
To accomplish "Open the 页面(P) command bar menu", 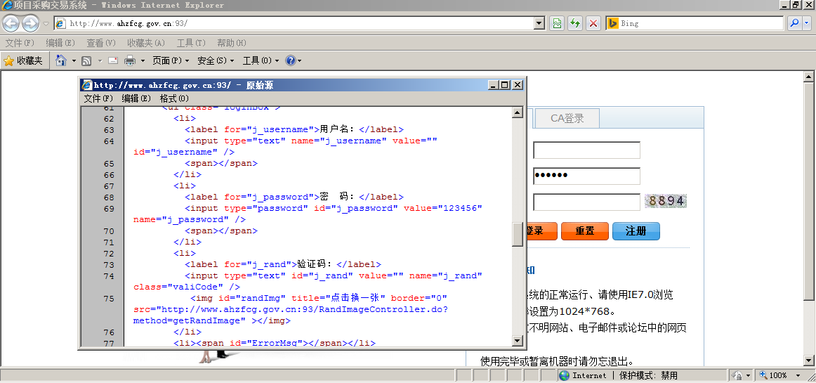I will pyautogui.click(x=171, y=61).
